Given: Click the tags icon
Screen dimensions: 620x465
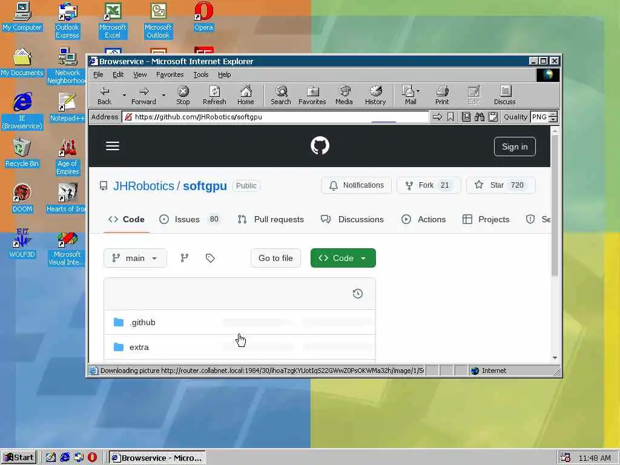Looking at the screenshot, I should tap(210, 258).
